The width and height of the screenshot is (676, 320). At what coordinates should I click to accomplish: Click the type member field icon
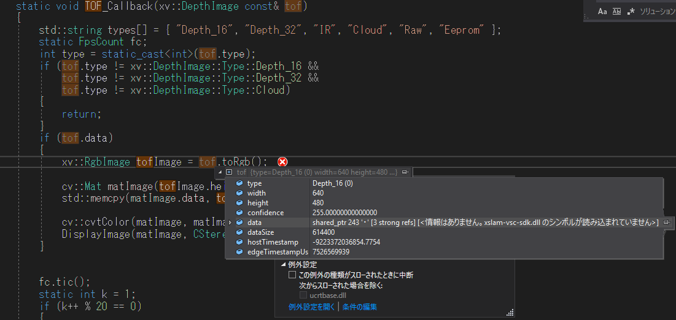(x=239, y=183)
